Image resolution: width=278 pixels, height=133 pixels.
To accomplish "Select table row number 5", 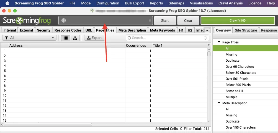I will [104, 71].
